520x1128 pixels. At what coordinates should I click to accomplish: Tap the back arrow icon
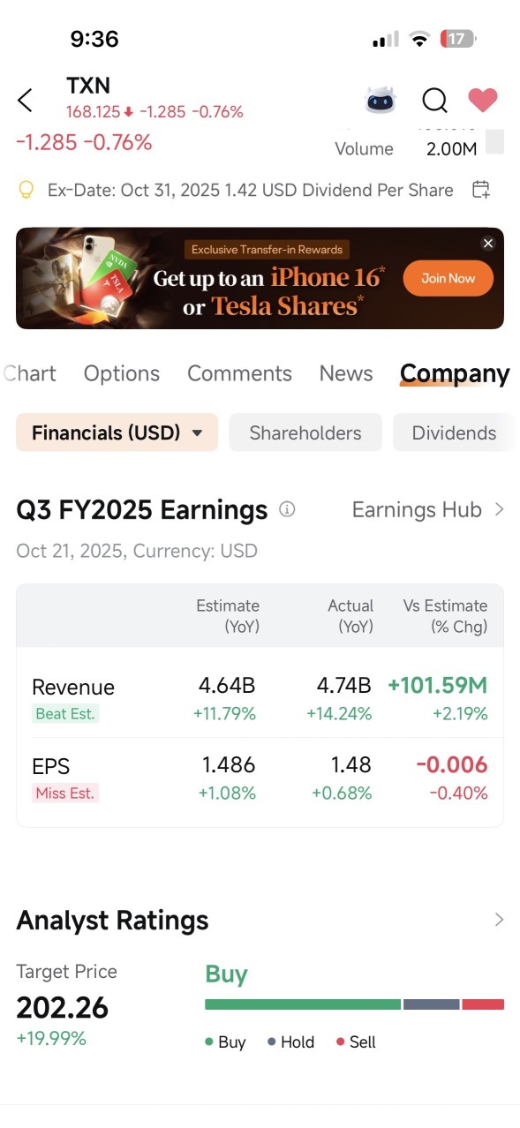(x=25, y=101)
